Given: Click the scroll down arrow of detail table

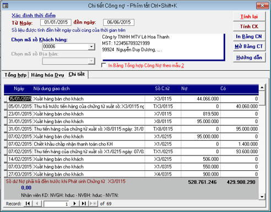Looking at the screenshot, I should (262, 197).
